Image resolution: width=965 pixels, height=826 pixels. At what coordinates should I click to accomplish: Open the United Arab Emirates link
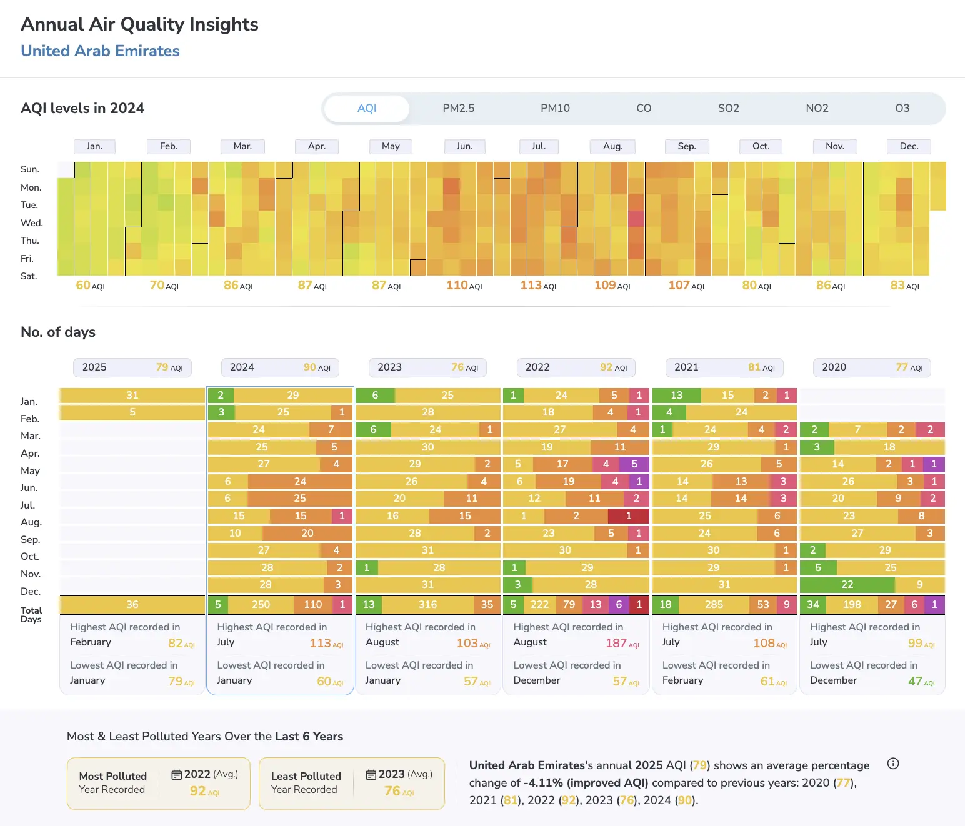(101, 51)
